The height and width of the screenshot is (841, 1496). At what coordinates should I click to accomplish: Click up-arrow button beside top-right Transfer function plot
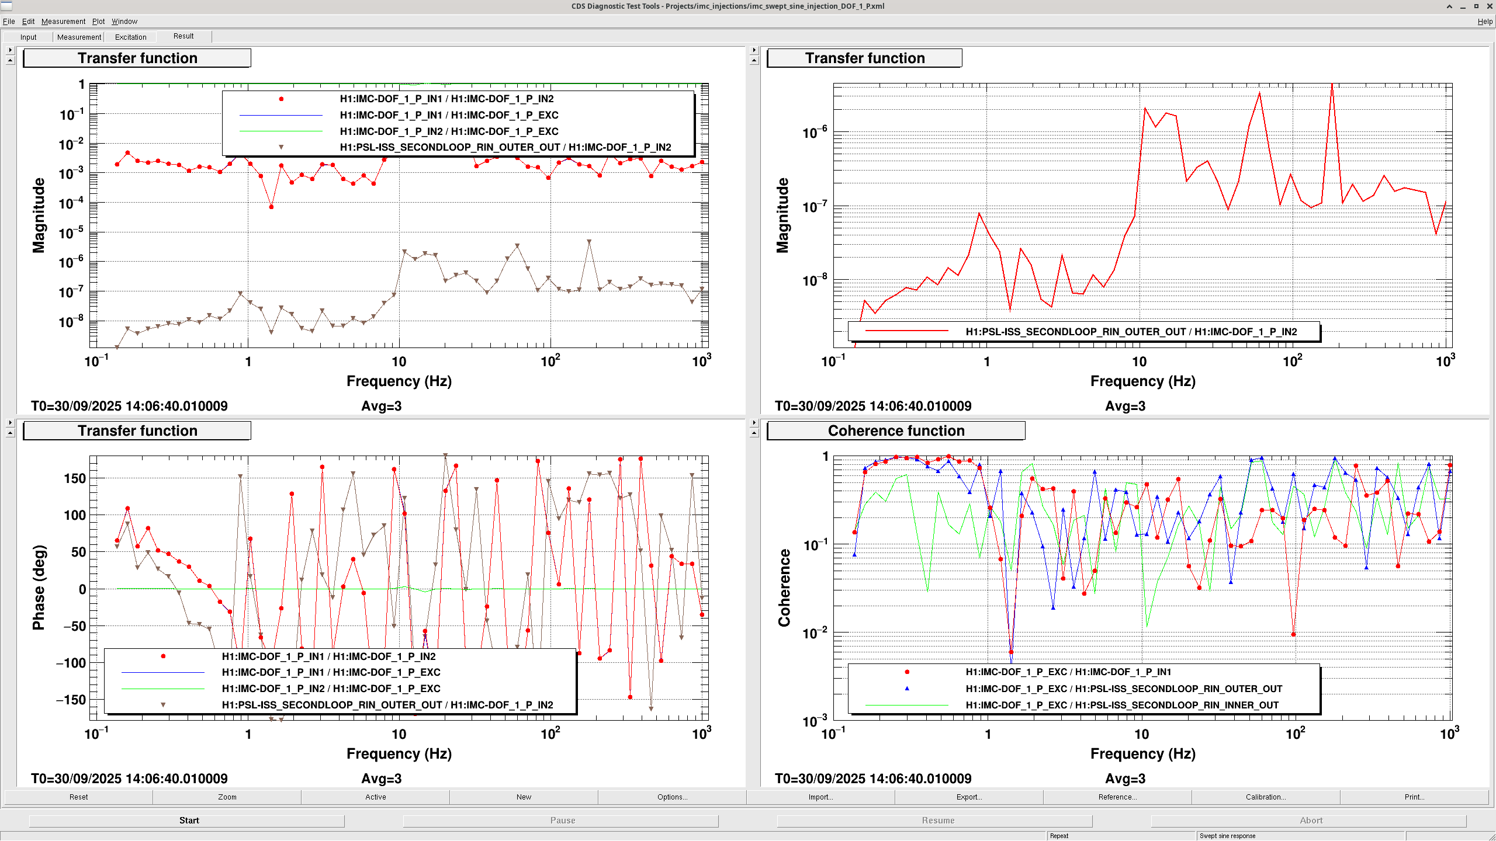(x=754, y=60)
